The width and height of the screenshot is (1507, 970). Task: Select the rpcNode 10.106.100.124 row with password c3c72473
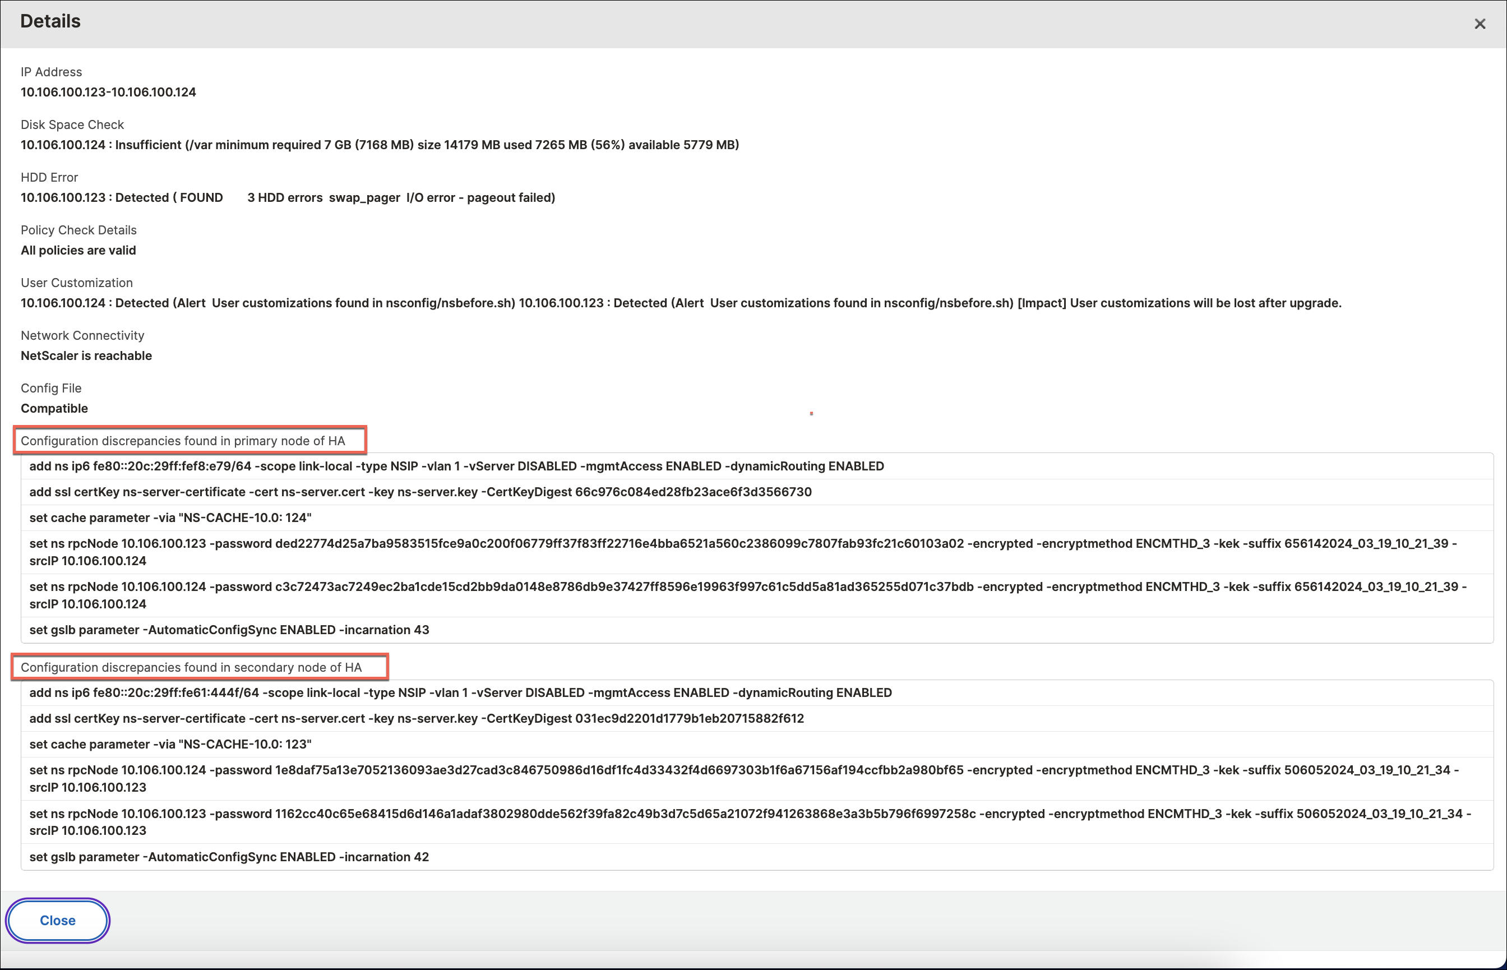[x=757, y=595]
